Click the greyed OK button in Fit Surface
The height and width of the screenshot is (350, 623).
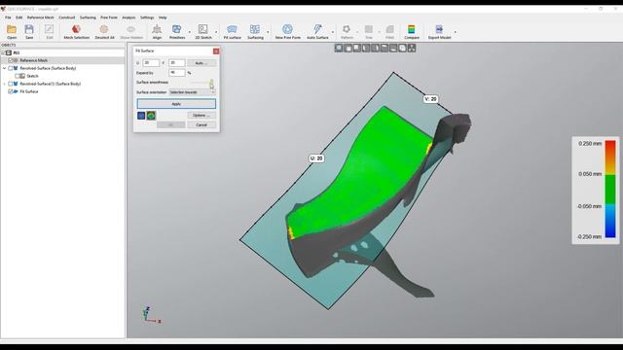[171, 125]
